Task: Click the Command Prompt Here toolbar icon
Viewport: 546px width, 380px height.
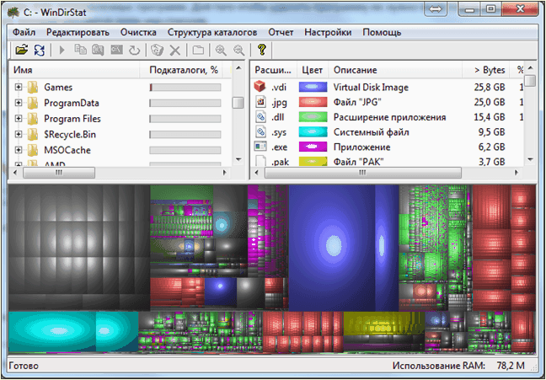Action: pyautogui.click(x=116, y=51)
